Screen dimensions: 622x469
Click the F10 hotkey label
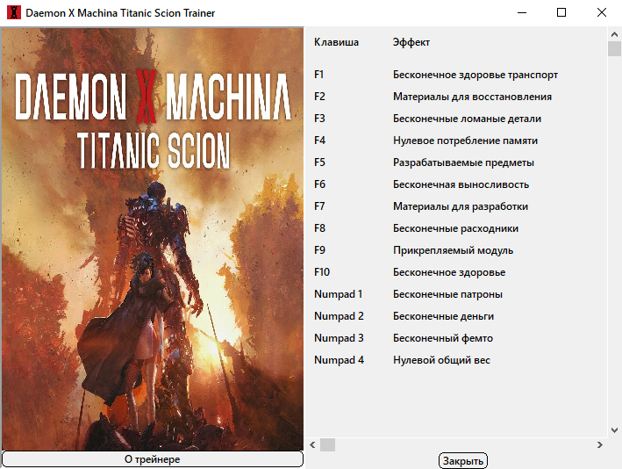point(322,272)
